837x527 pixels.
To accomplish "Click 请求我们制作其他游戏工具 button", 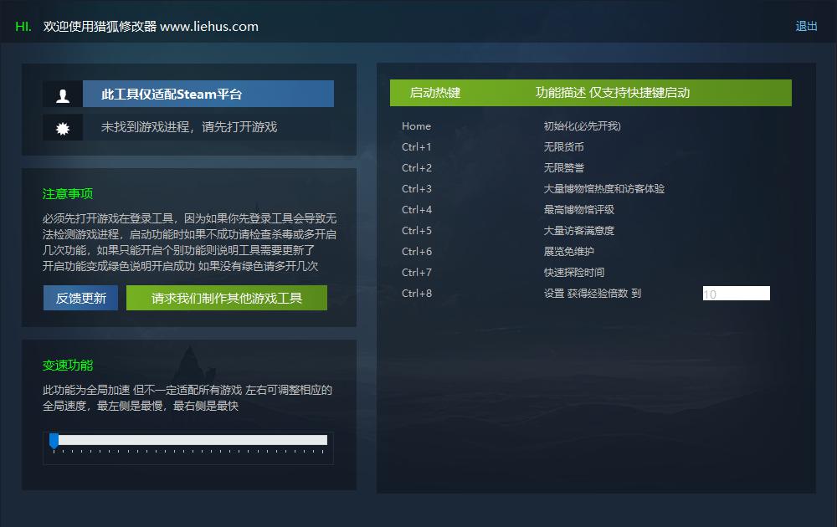I will [x=227, y=298].
